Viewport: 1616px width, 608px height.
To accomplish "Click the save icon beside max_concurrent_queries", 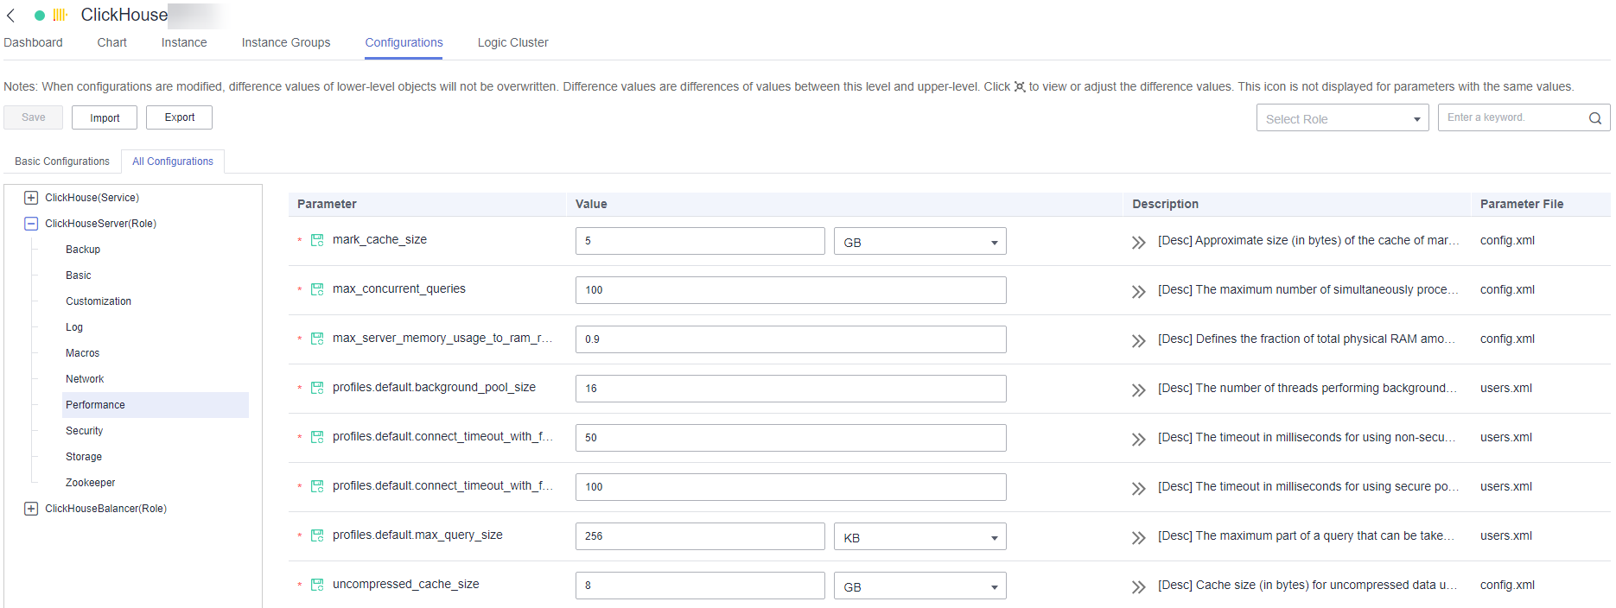I will tap(317, 289).
